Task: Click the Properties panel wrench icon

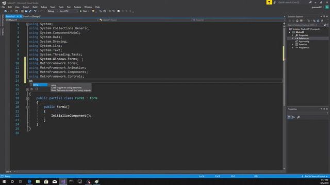Action: (299, 117)
